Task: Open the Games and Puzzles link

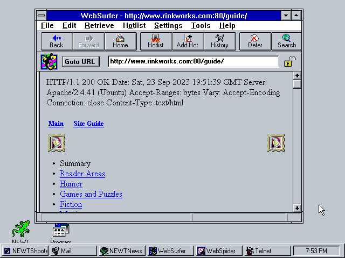Action: [x=91, y=194]
